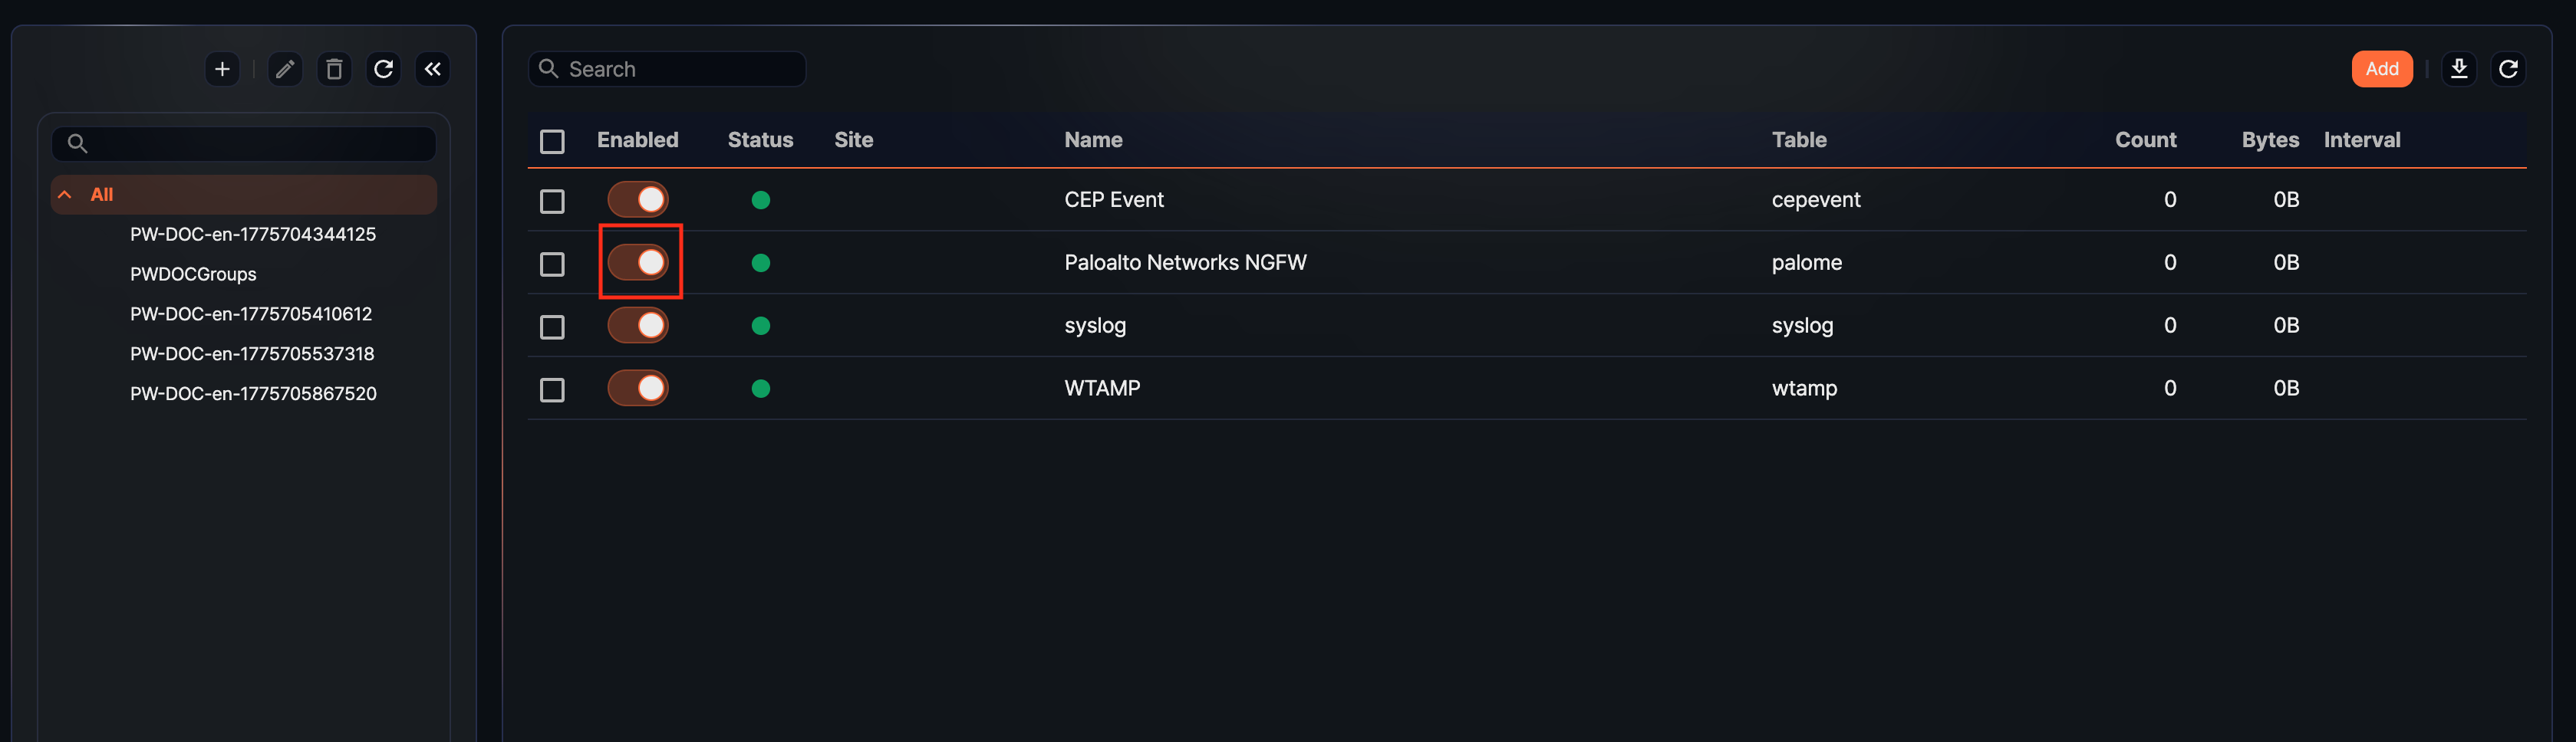
Task: Sort by clicking the Name column header
Action: (1093, 140)
